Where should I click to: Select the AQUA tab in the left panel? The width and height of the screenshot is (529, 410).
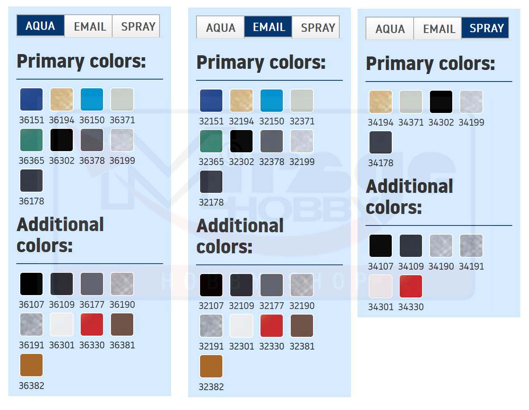[41, 26]
